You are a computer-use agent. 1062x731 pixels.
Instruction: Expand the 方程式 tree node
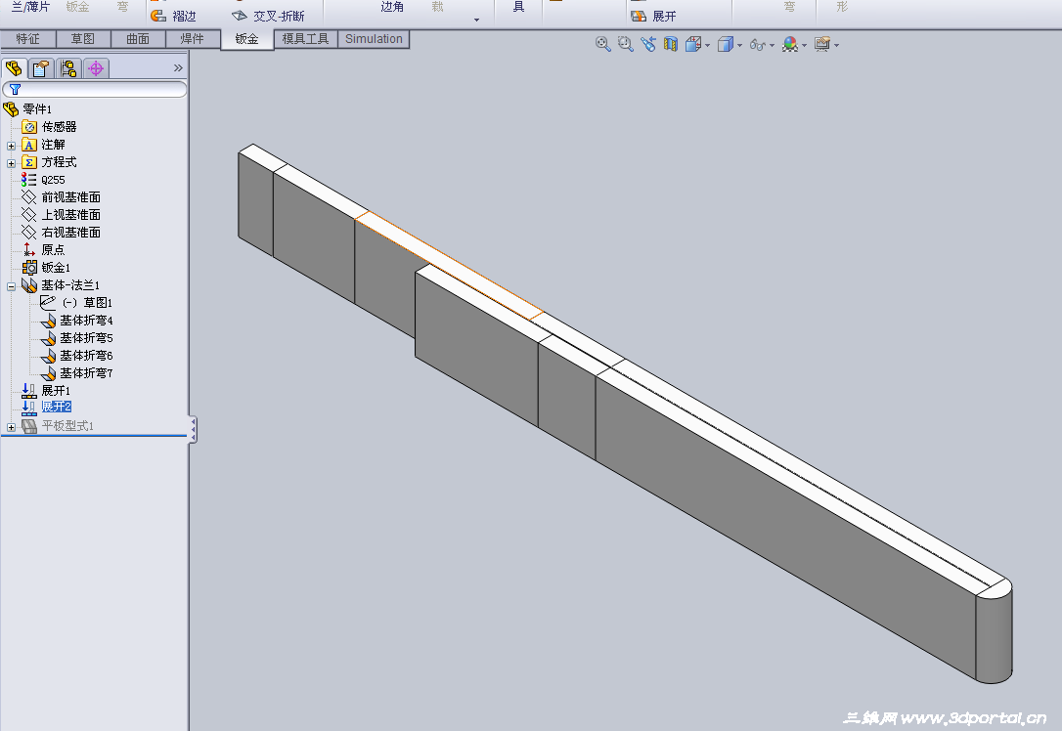pyautogui.click(x=11, y=163)
